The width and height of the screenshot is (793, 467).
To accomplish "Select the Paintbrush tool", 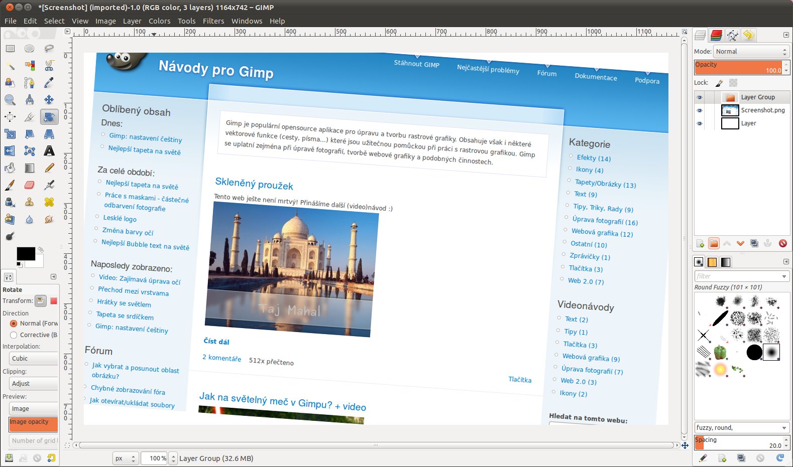I will click(10, 185).
